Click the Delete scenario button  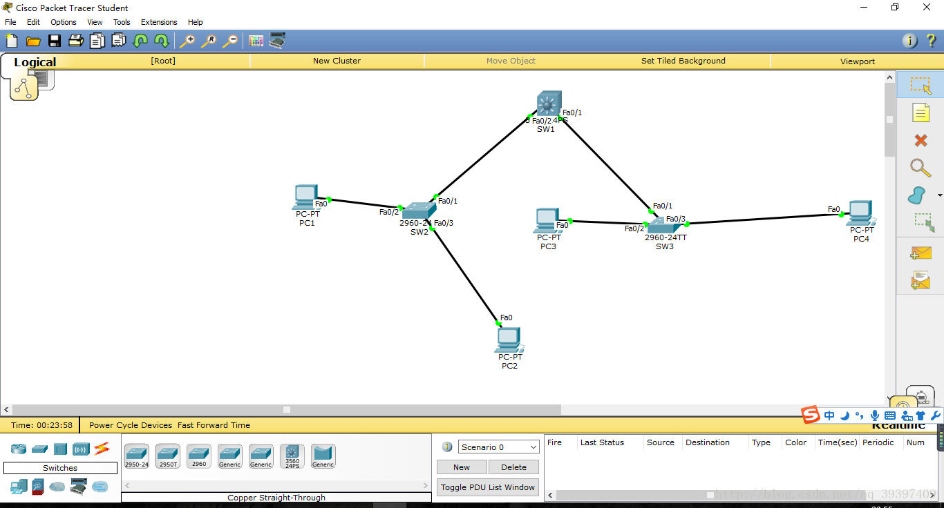(x=513, y=467)
